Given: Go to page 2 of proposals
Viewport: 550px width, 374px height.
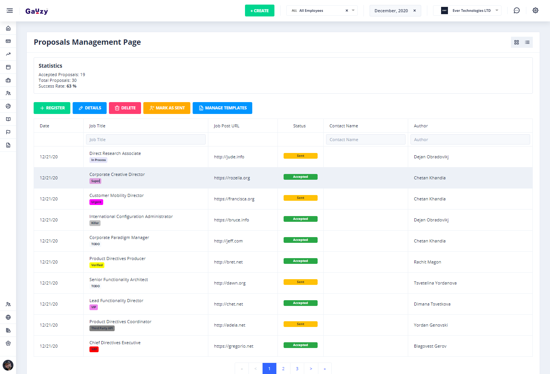Looking at the screenshot, I should click(x=283, y=369).
